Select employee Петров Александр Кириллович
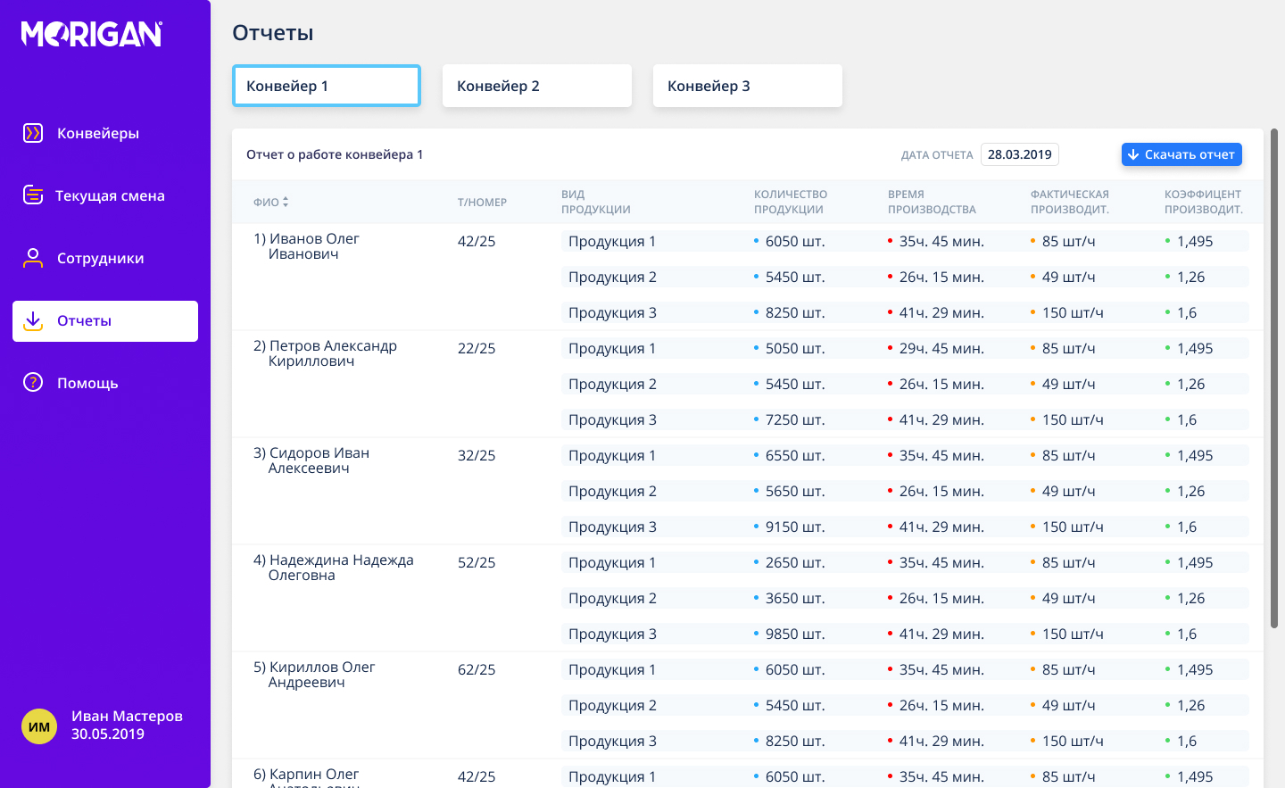This screenshot has height=788, width=1285. pyautogui.click(x=325, y=353)
